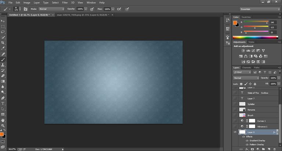Select the Zoom tool
The image size is (282, 151).
coord(3,126)
